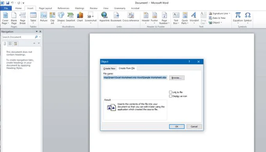The image size is (266, 152).
Task: Open Quick Parts menu
Action: pyautogui.click(x=185, y=18)
